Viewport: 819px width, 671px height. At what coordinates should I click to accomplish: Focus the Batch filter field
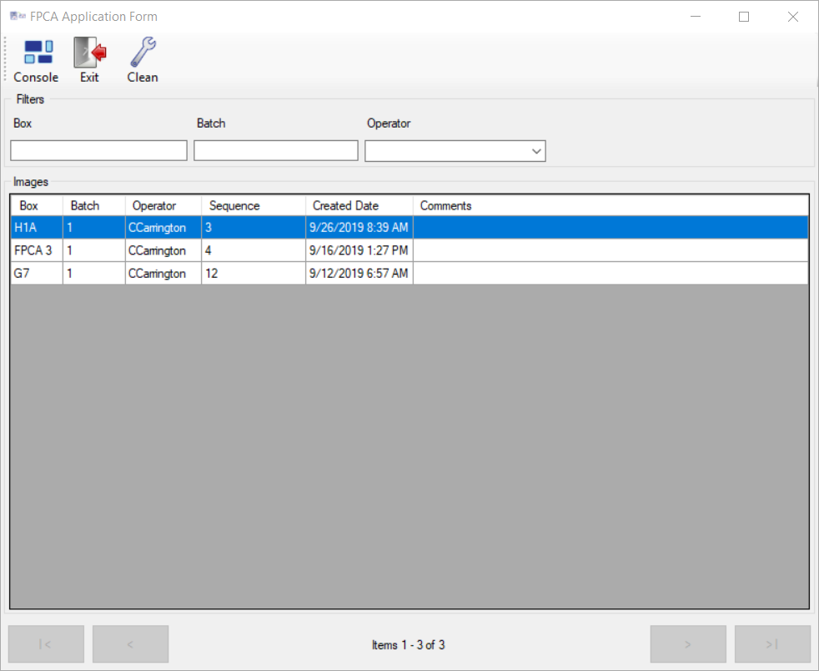pyautogui.click(x=276, y=150)
